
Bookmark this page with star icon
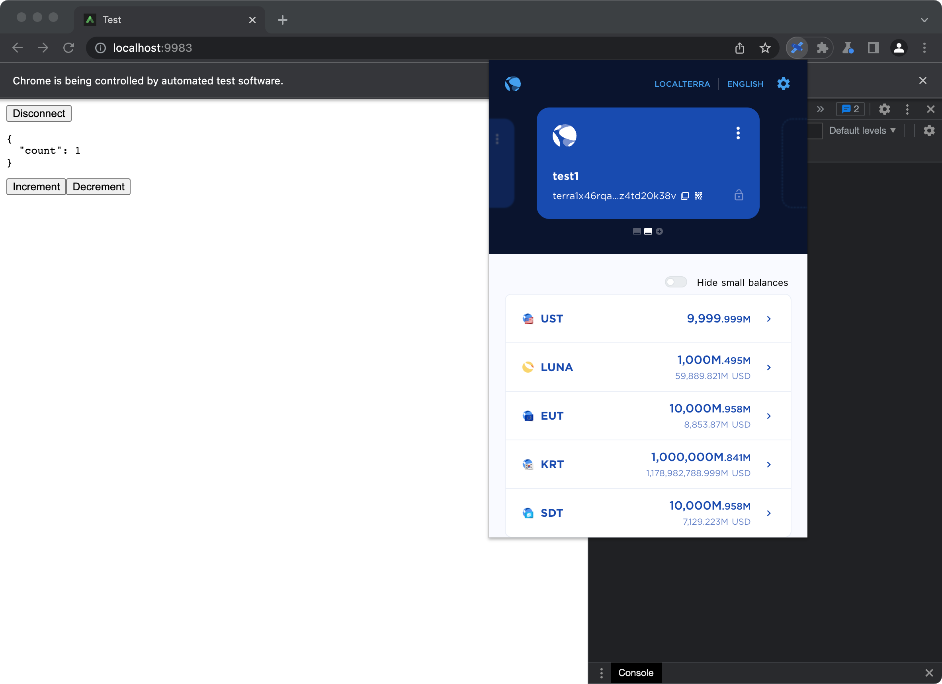[x=765, y=48]
